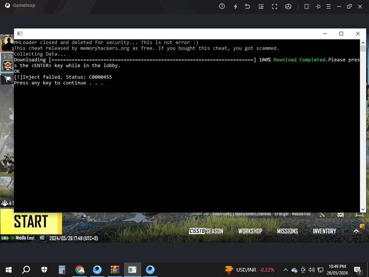This screenshot has width=369, height=277.
Task: Click the volume speaker tray icon
Action: pyautogui.click(x=312, y=270)
